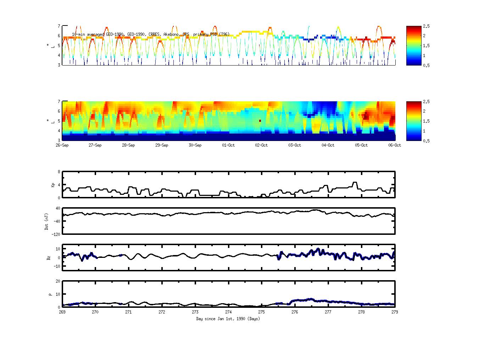The image size is (479, 345).
Task: Select day 274 on the bottom axis
Action: (228, 312)
